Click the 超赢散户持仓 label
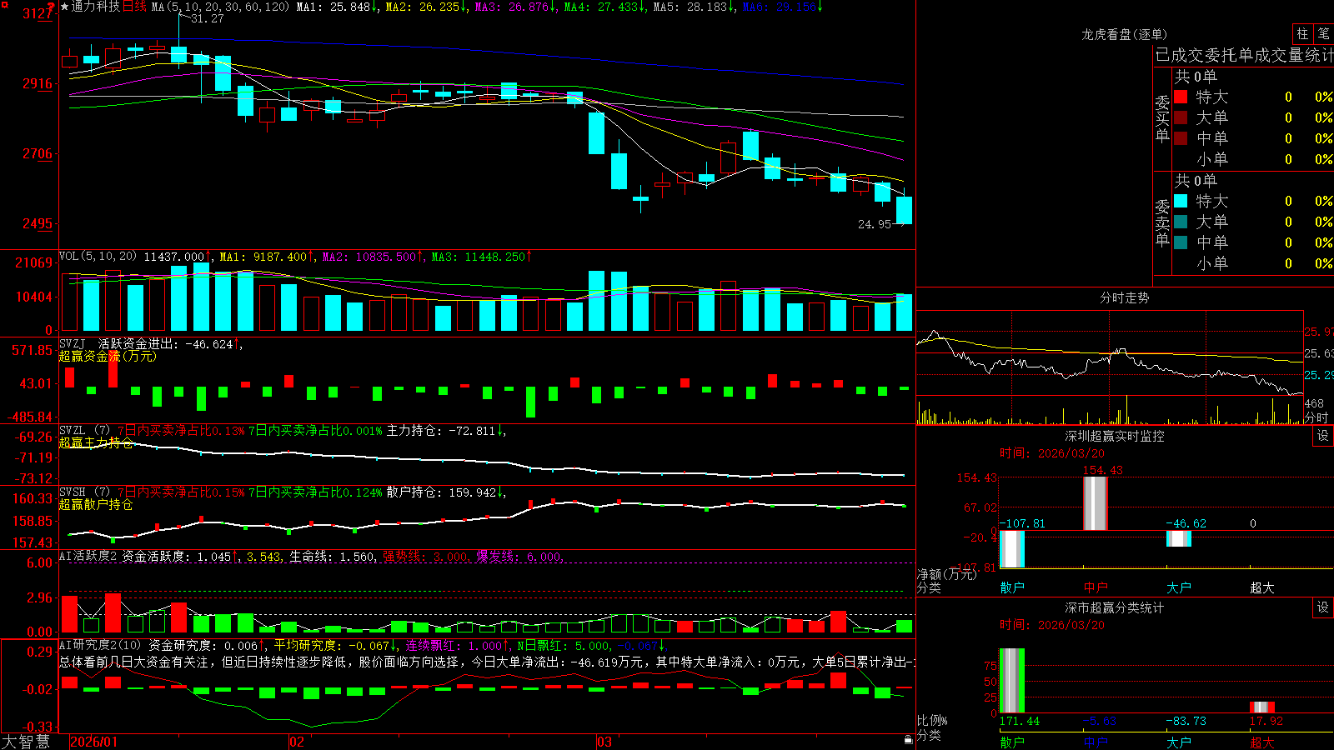 (96, 504)
